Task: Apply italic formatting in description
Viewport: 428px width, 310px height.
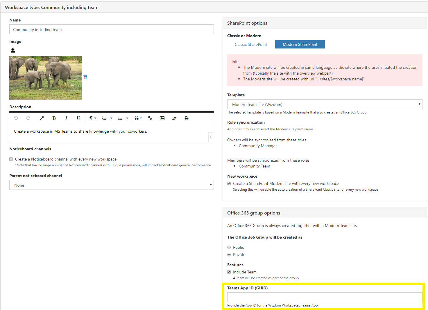Action: coord(66,118)
